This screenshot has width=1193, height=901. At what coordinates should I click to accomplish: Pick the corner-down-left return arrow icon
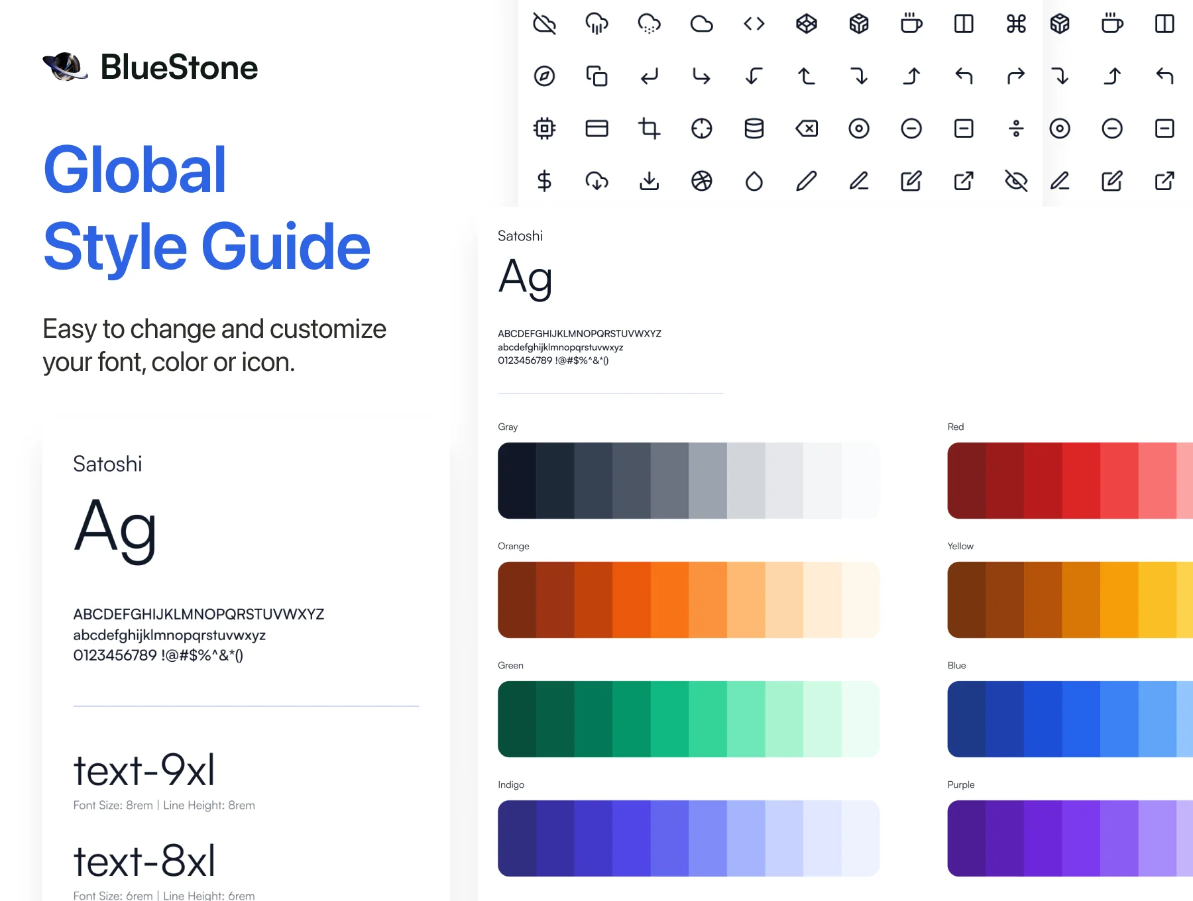649,76
